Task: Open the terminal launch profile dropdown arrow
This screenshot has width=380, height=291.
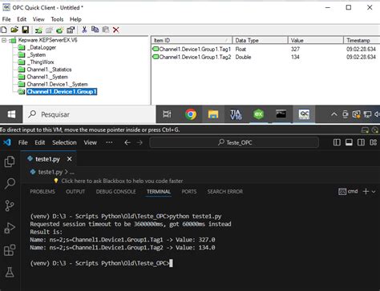Action: pyautogui.click(x=374, y=192)
